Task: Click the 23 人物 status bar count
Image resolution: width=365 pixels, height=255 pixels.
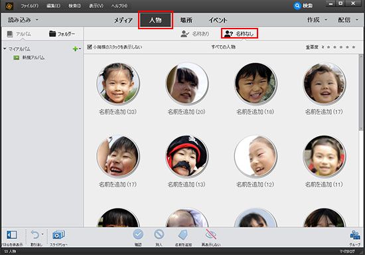Action: [x=10, y=252]
